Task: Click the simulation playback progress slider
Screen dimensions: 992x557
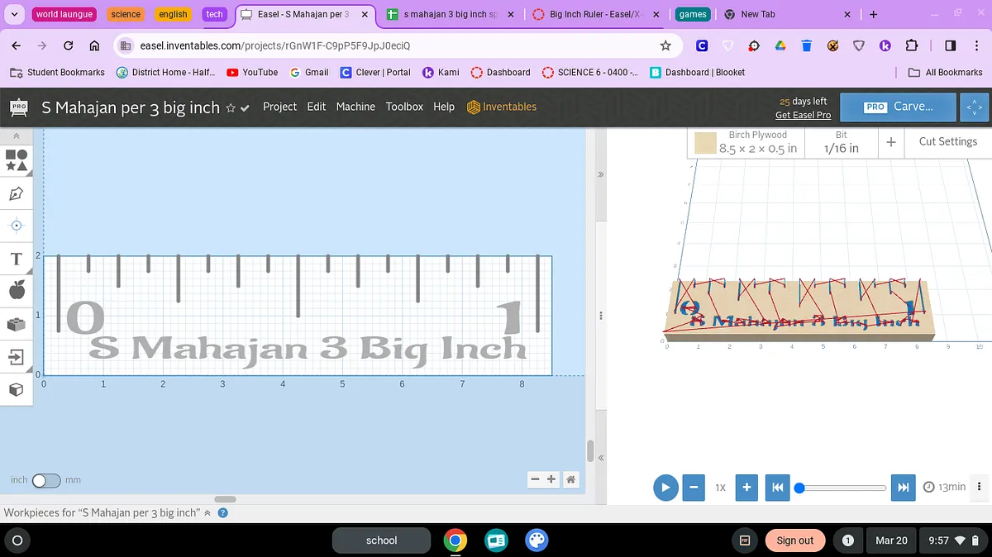Action: (843, 488)
